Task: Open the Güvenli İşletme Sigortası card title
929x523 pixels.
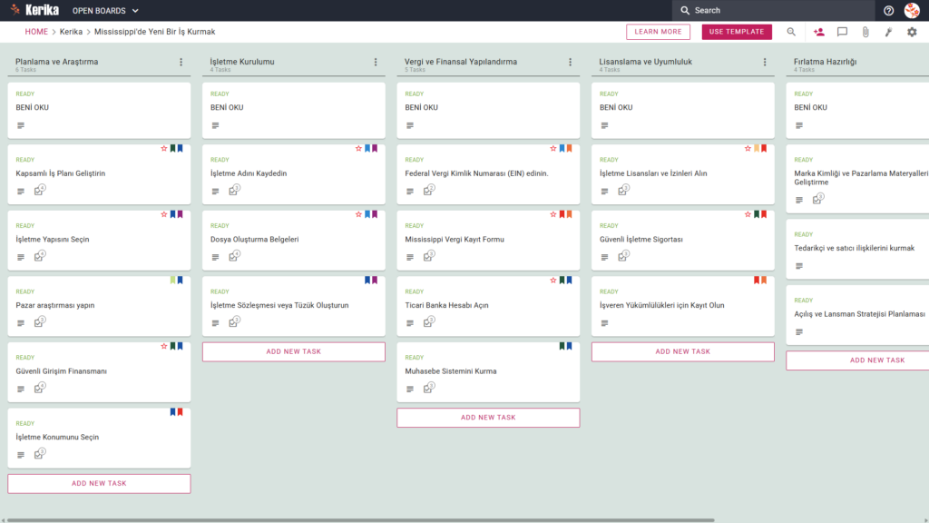Action: pos(641,240)
